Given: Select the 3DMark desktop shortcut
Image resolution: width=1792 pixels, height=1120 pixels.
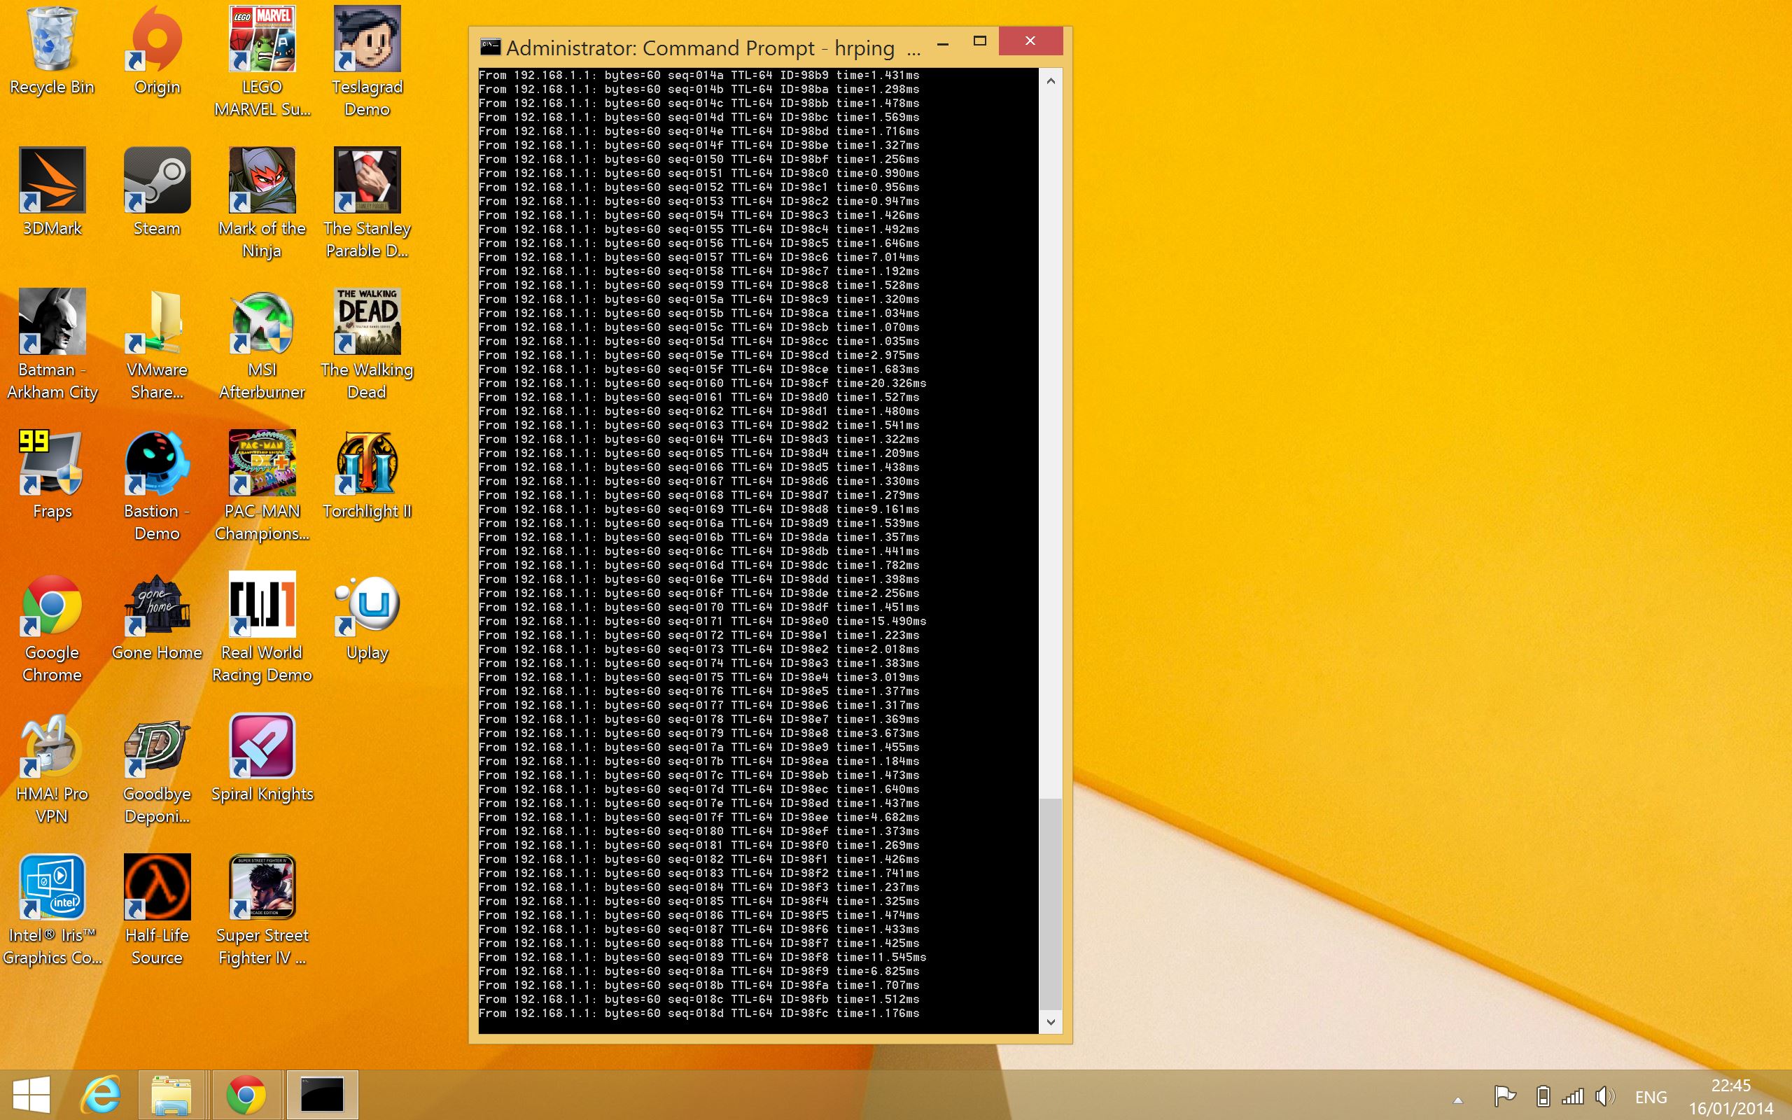Looking at the screenshot, I should (x=52, y=181).
